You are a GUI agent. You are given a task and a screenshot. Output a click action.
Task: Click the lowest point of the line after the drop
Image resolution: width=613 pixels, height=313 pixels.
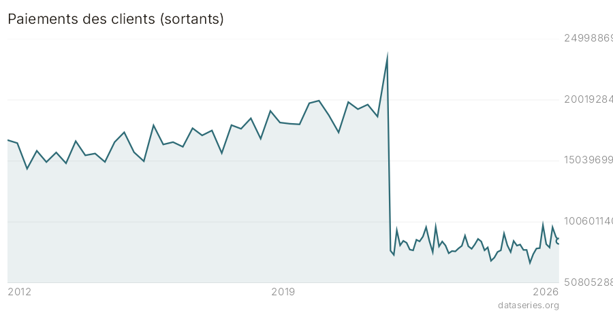pos(530,263)
